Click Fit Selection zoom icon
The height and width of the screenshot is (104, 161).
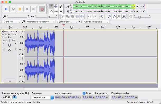[119, 17]
